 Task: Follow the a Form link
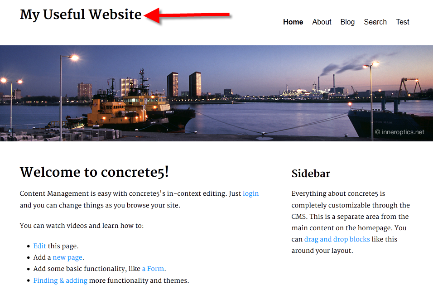click(153, 269)
